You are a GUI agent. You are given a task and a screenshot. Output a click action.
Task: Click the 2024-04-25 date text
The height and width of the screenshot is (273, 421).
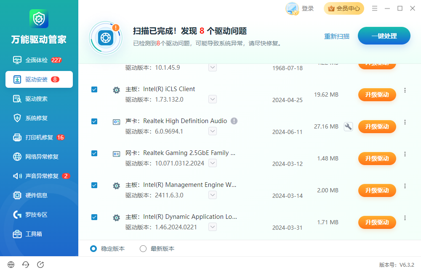point(287,100)
